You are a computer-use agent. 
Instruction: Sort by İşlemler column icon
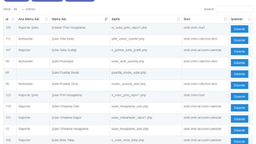[x=250, y=19]
